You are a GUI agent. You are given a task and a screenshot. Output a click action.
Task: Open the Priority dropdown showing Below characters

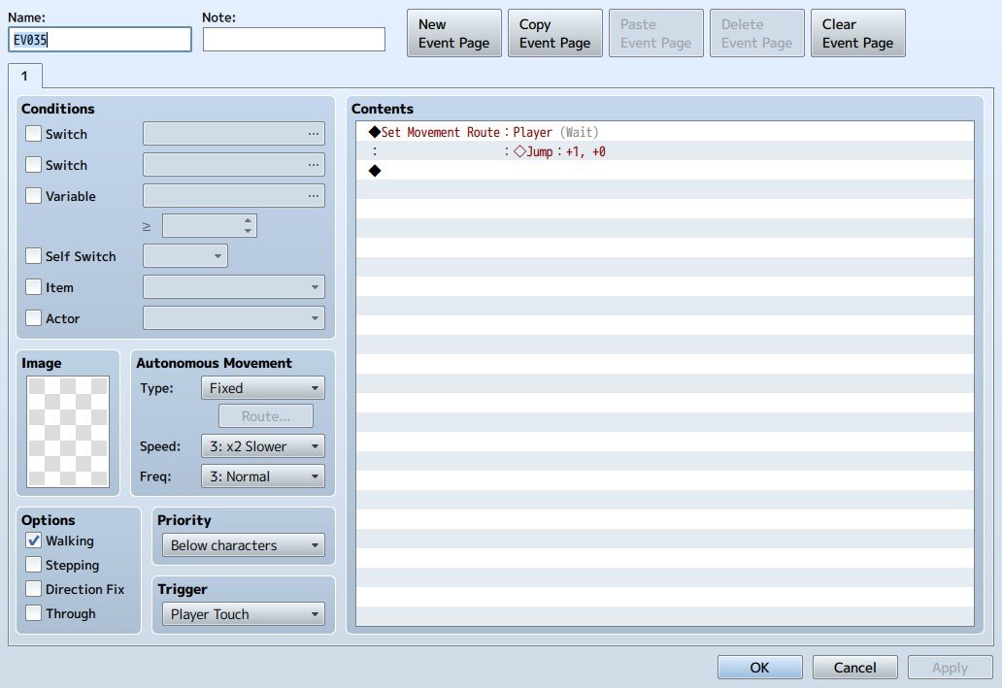click(x=244, y=545)
